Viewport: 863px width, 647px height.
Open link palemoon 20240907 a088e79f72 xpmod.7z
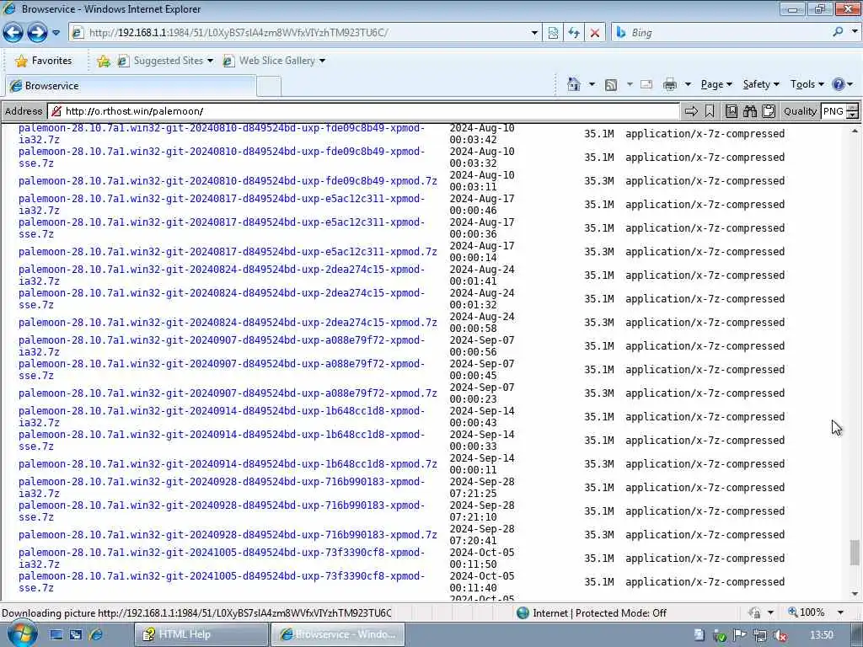tap(228, 393)
